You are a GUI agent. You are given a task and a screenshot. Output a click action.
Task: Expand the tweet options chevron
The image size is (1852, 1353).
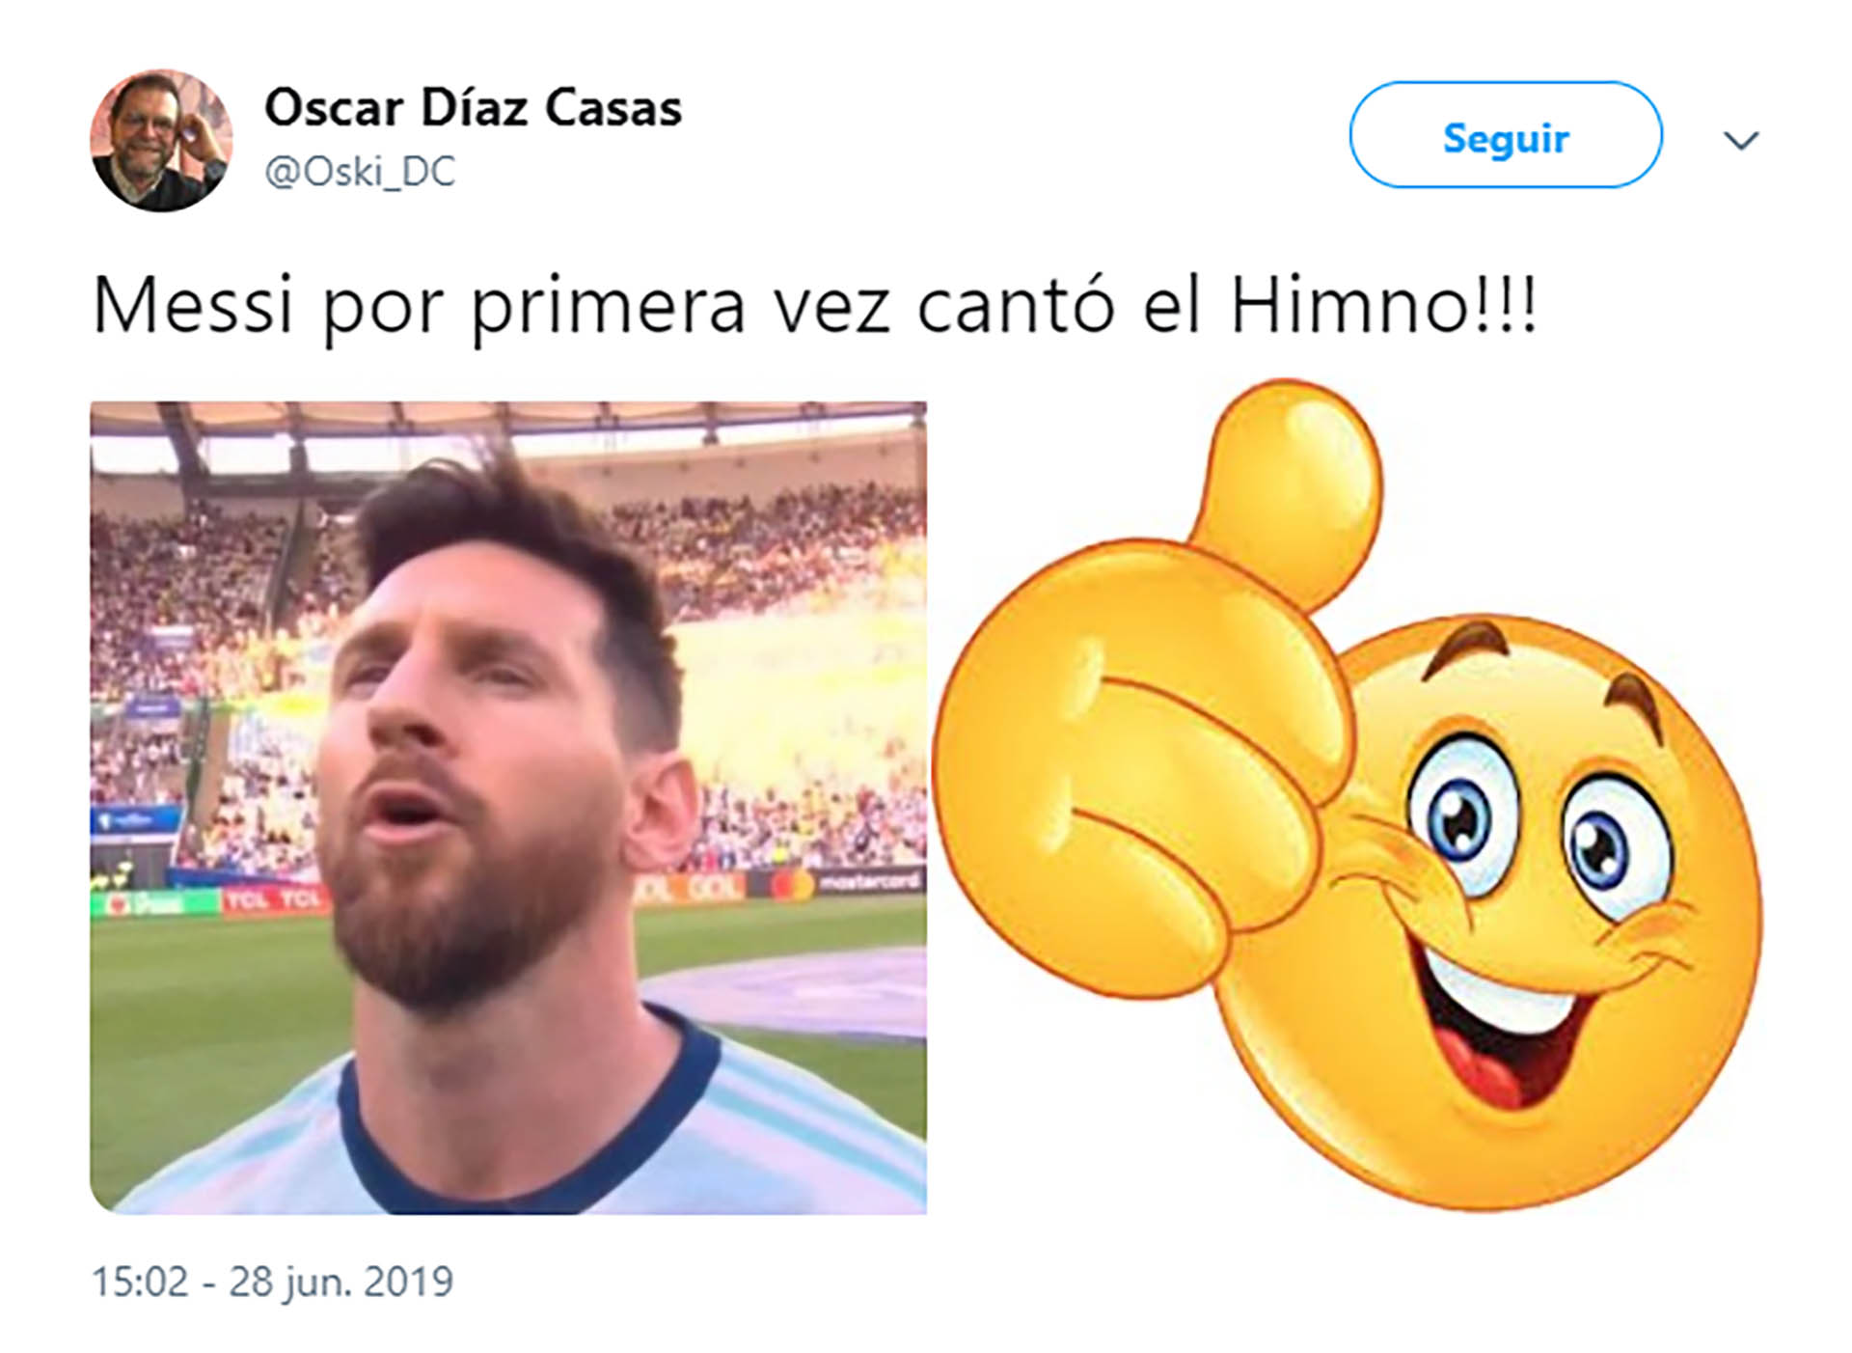[x=1741, y=141]
